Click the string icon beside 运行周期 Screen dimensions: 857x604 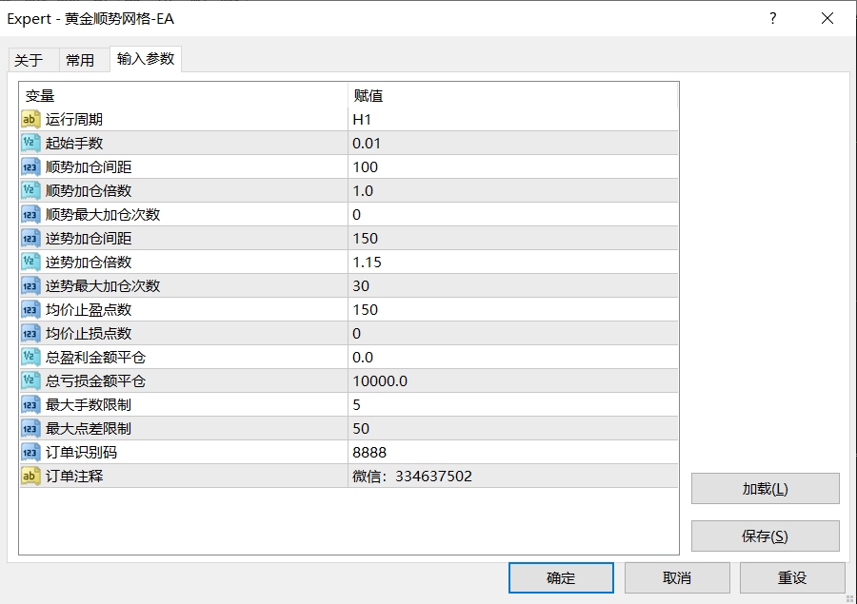(30, 119)
